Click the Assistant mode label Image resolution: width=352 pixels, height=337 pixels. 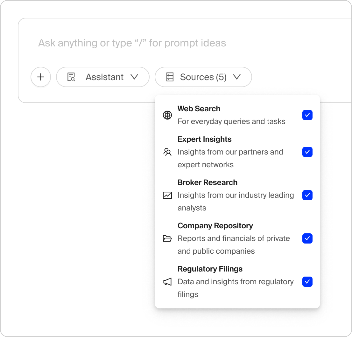104,77
